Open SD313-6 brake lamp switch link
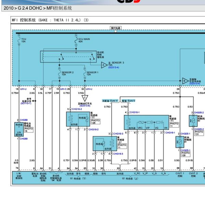Image resolution: width=205 pixels, height=207 pixels. (x=85, y=106)
